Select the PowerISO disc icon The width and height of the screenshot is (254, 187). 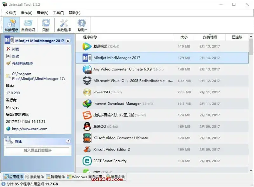point(87,92)
